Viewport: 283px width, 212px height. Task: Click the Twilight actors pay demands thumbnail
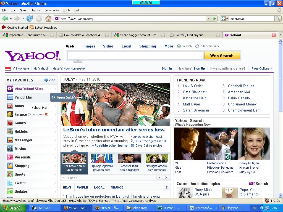(x=157, y=158)
